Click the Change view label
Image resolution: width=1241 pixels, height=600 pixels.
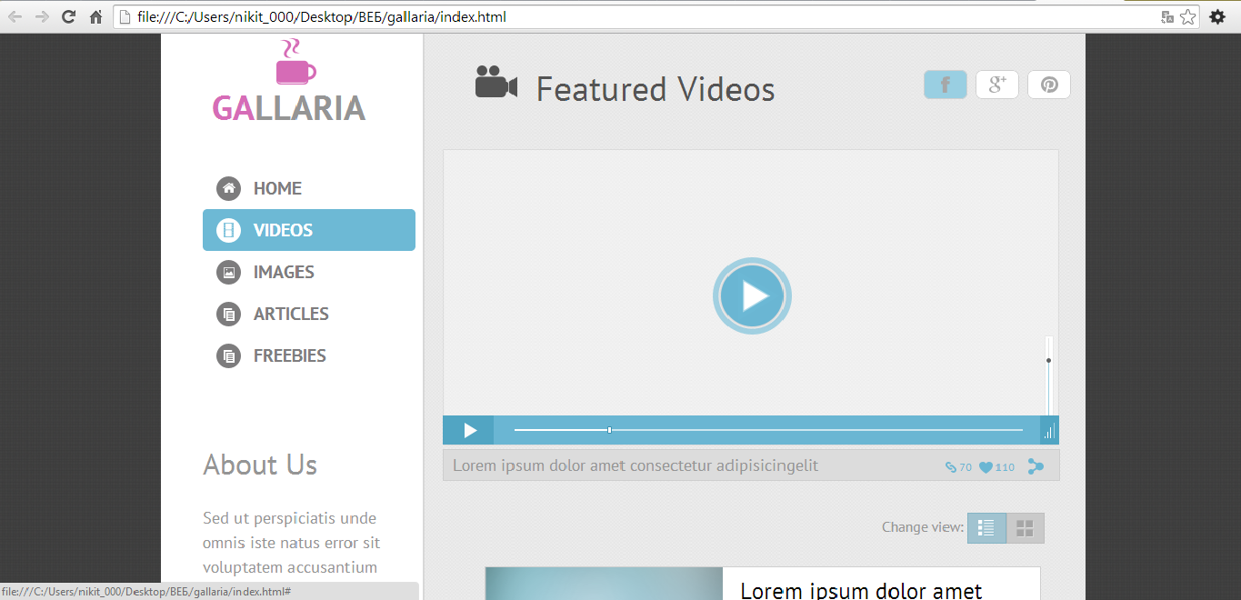tap(923, 527)
